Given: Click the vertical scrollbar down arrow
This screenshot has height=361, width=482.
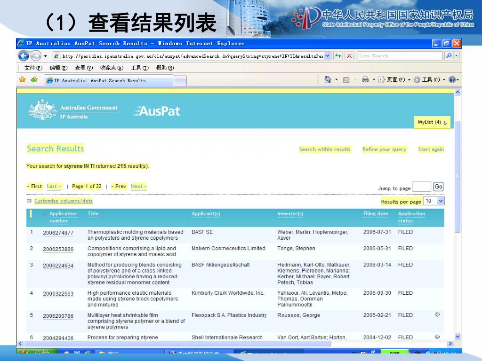Looking at the screenshot, I should [x=458, y=337].
